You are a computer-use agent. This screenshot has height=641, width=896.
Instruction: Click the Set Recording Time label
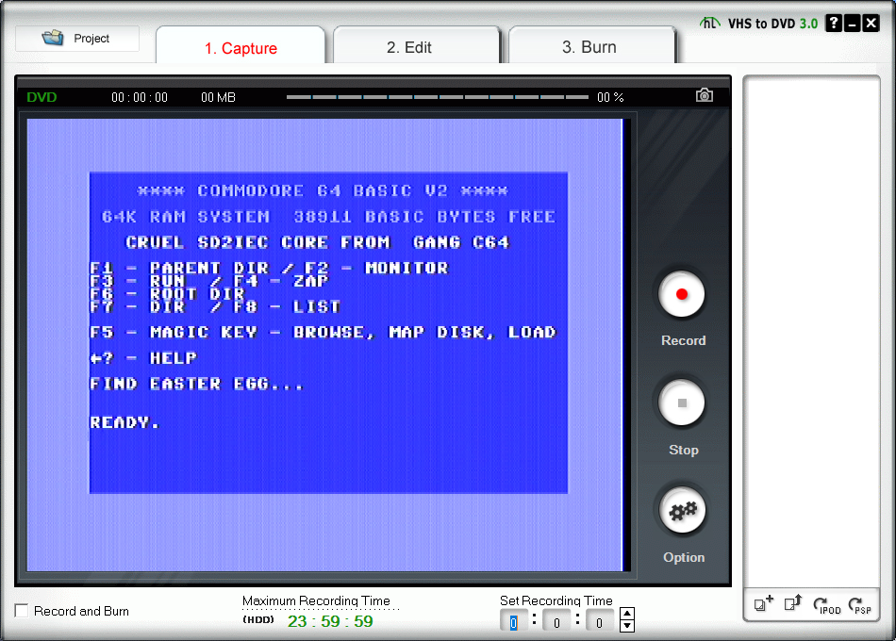click(556, 600)
